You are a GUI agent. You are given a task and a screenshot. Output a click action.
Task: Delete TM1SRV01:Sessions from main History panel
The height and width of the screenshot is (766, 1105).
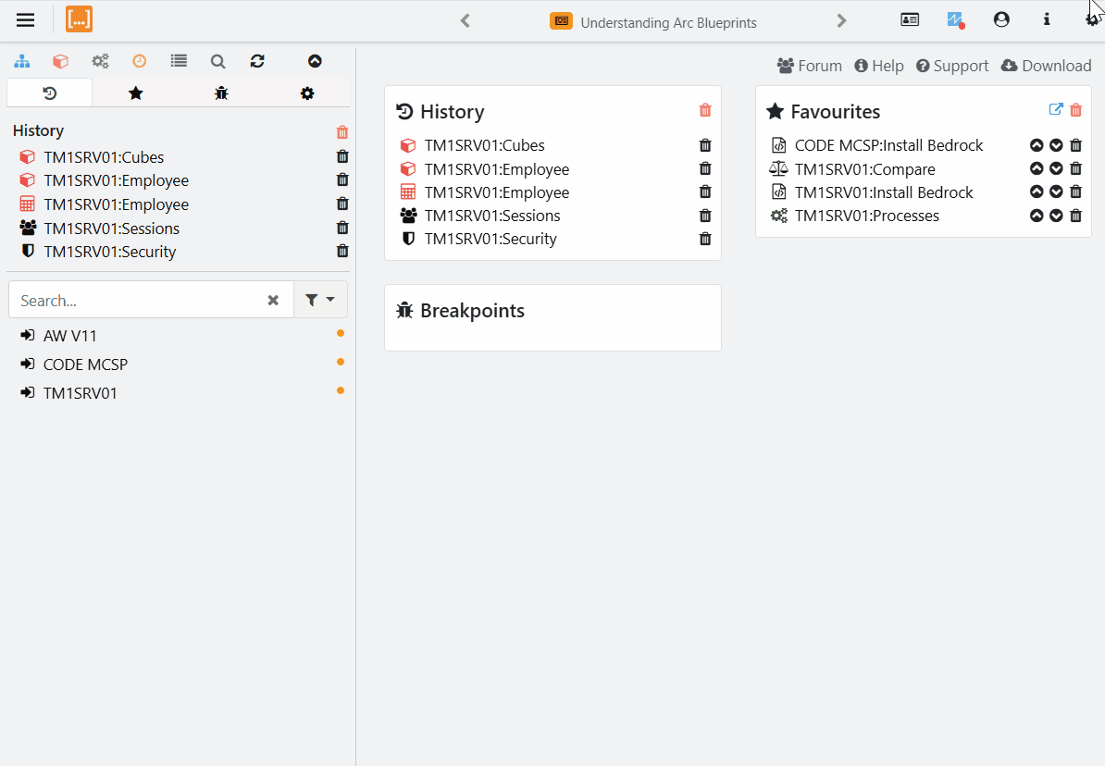pos(705,216)
